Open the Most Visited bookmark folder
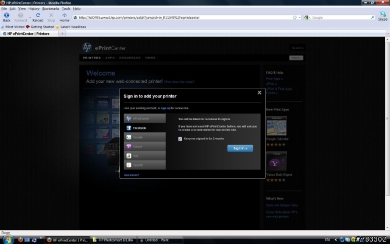Screen dimensions: 390x244 (12, 27)
